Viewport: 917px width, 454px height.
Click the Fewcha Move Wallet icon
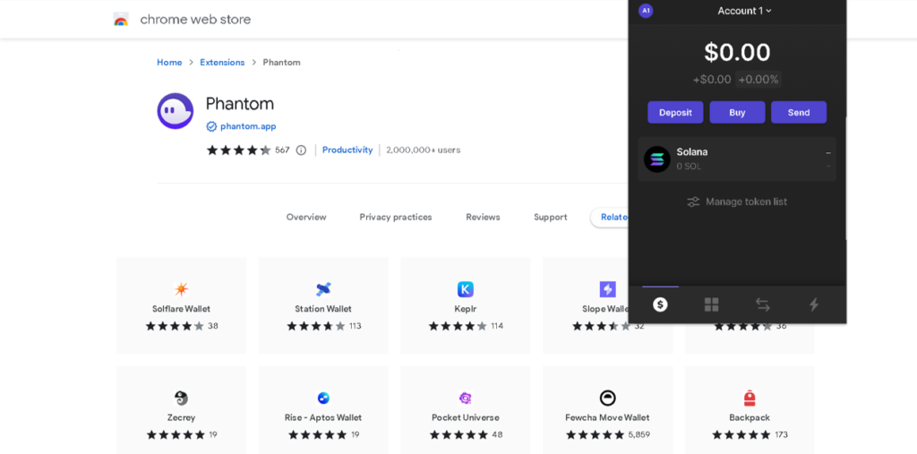point(608,398)
